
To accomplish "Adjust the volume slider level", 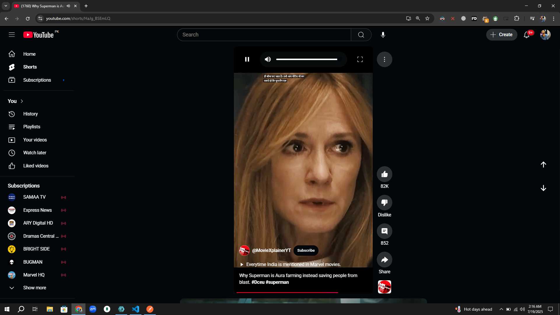I will coord(307,59).
